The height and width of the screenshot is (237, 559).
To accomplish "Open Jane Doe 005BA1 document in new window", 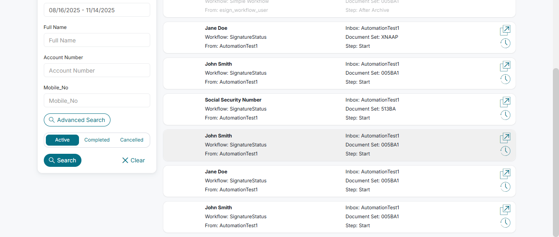I will pyautogui.click(x=505, y=174).
